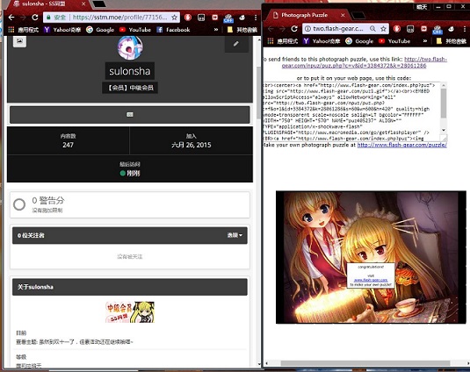
Task: Show hidden bookmarks in left window
Action: pyautogui.click(x=216, y=30)
